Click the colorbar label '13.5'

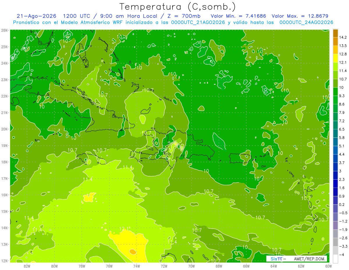343,46
